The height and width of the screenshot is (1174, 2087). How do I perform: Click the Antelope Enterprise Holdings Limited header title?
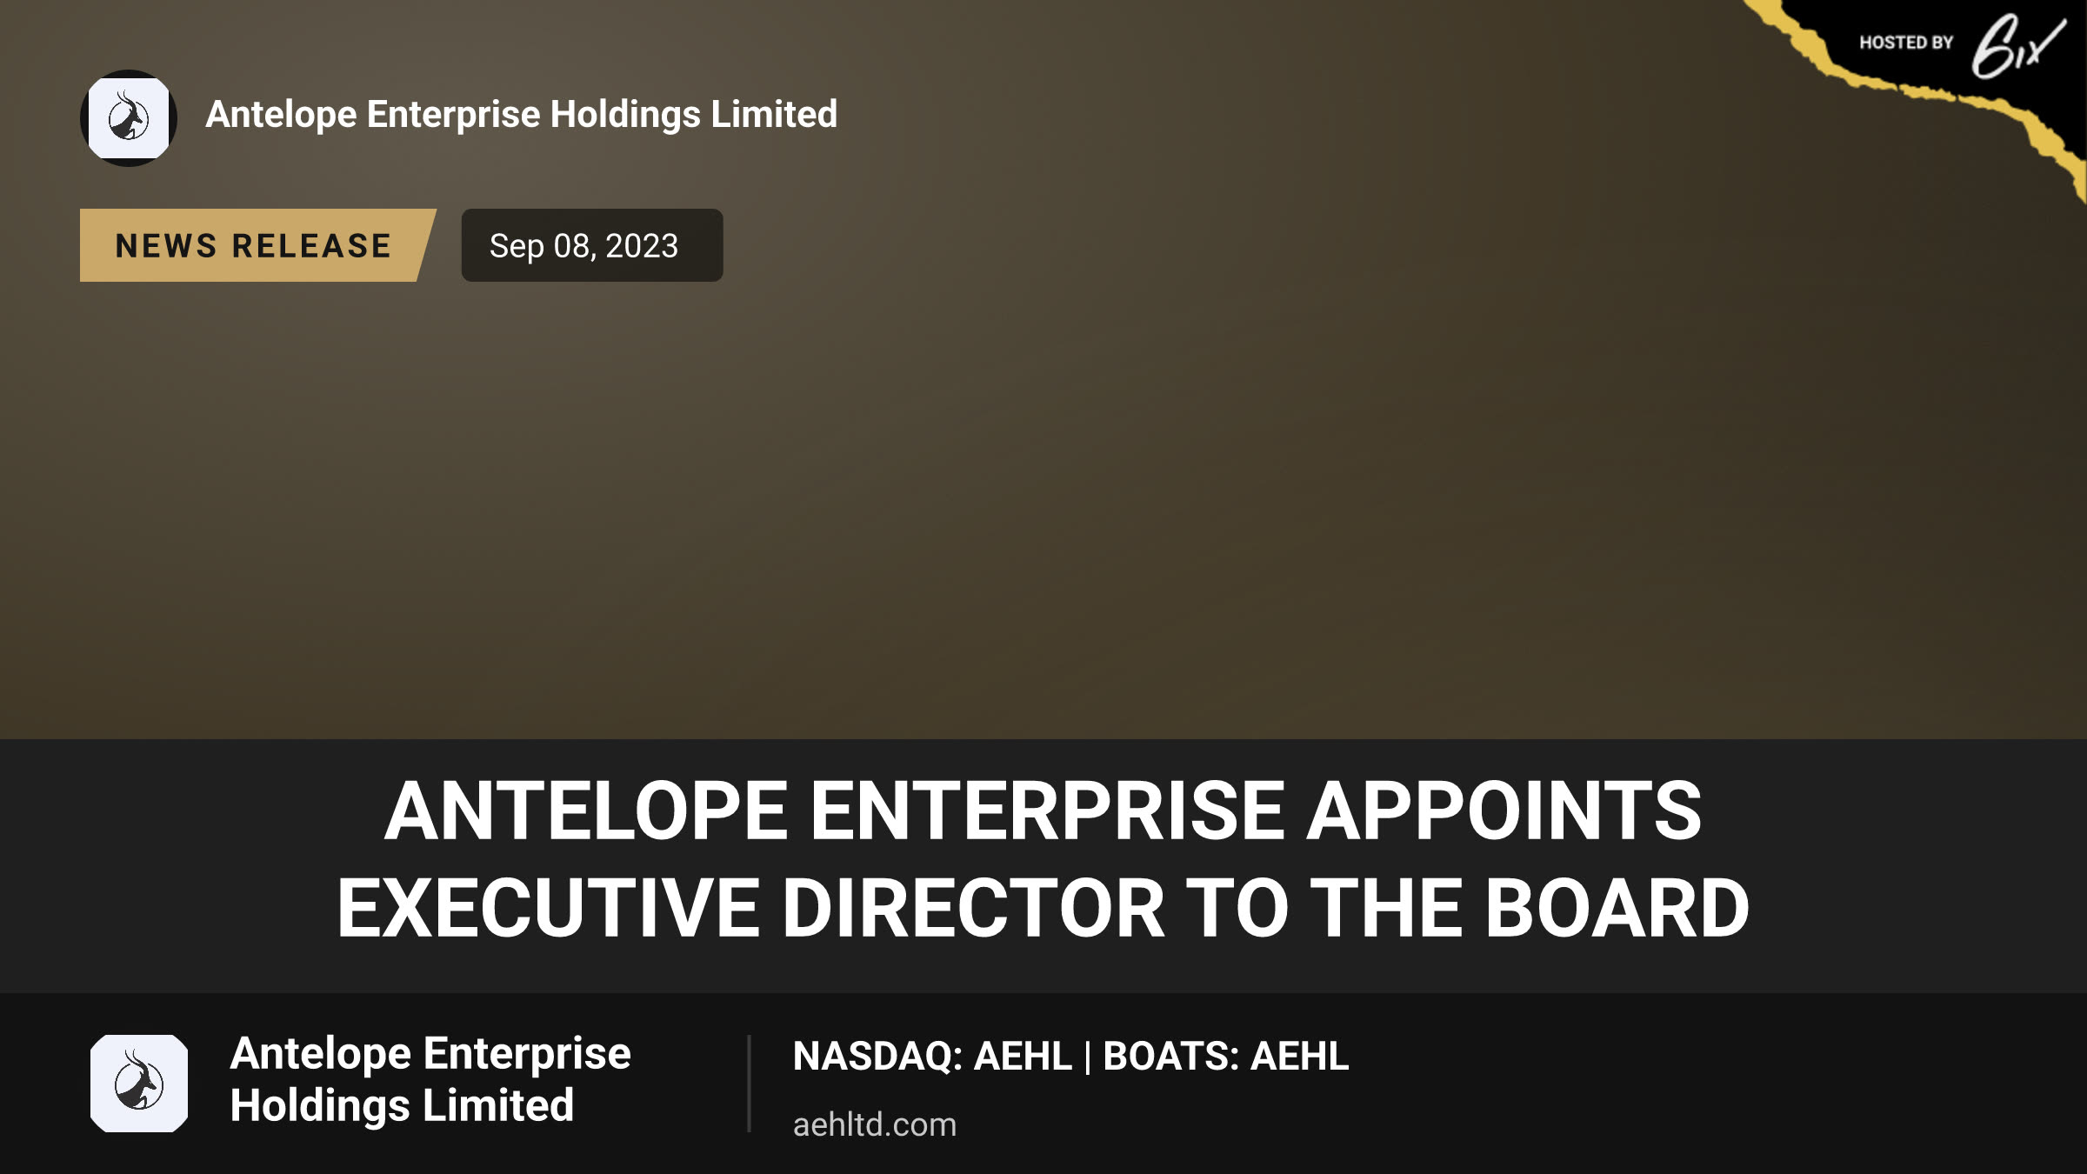click(x=521, y=114)
